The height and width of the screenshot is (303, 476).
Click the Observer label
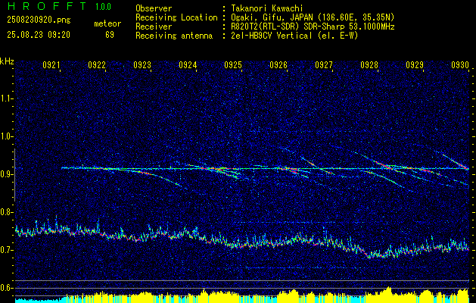pos(154,8)
